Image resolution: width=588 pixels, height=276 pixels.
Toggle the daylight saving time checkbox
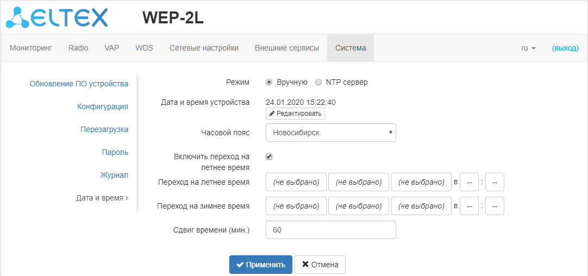click(269, 156)
